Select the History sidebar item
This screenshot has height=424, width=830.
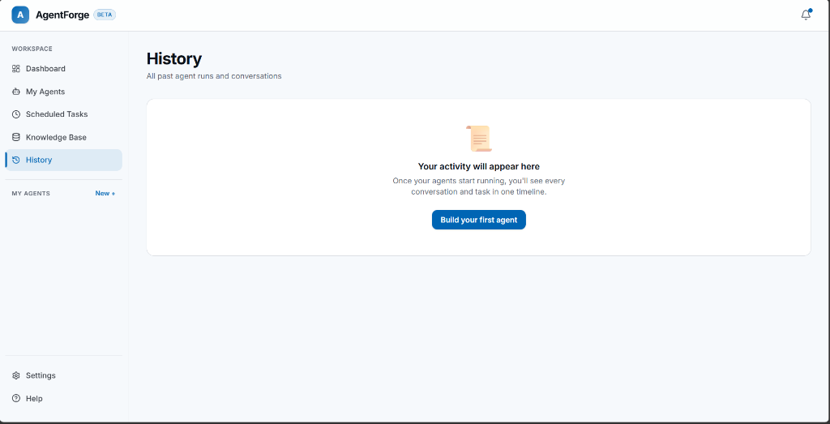(63, 160)
